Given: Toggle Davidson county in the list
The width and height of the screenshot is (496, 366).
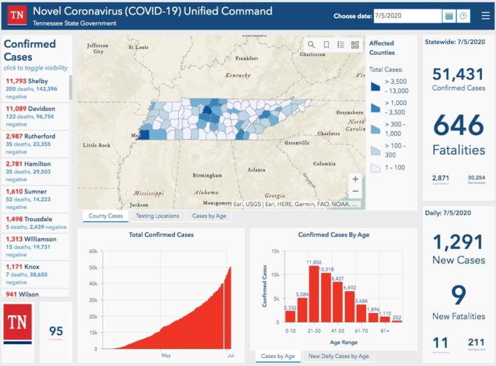Looking at the screenshot, I should coord(37,112).
